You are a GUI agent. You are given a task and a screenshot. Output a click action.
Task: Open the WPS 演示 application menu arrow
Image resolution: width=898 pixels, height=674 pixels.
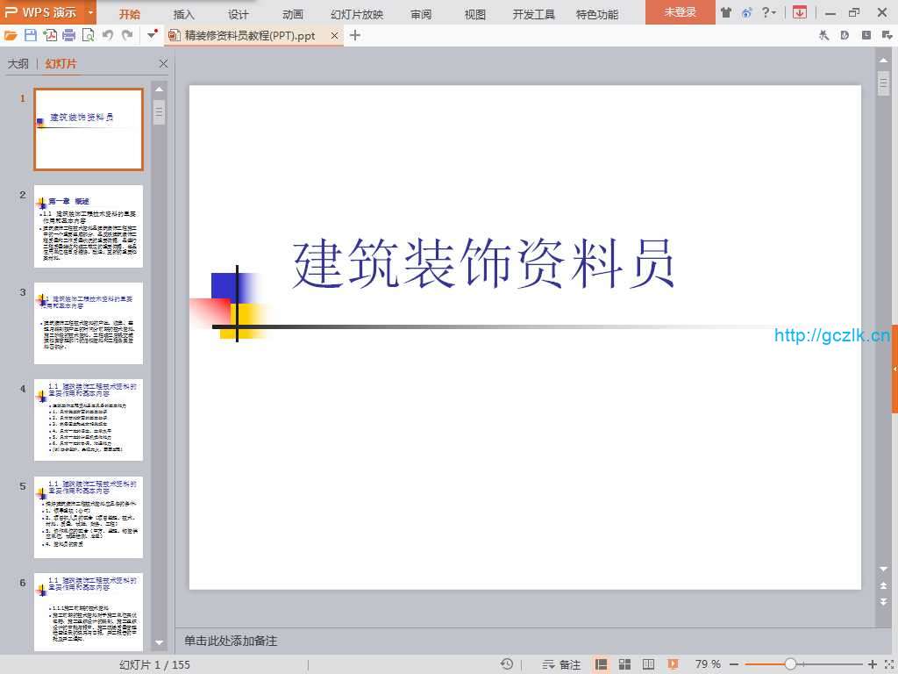click(90, 12)
